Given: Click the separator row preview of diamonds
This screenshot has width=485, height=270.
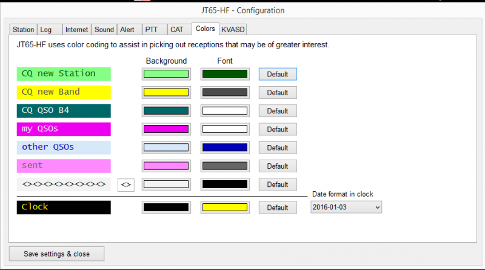Looking at the screenshot, I should [x=64, y=184].
